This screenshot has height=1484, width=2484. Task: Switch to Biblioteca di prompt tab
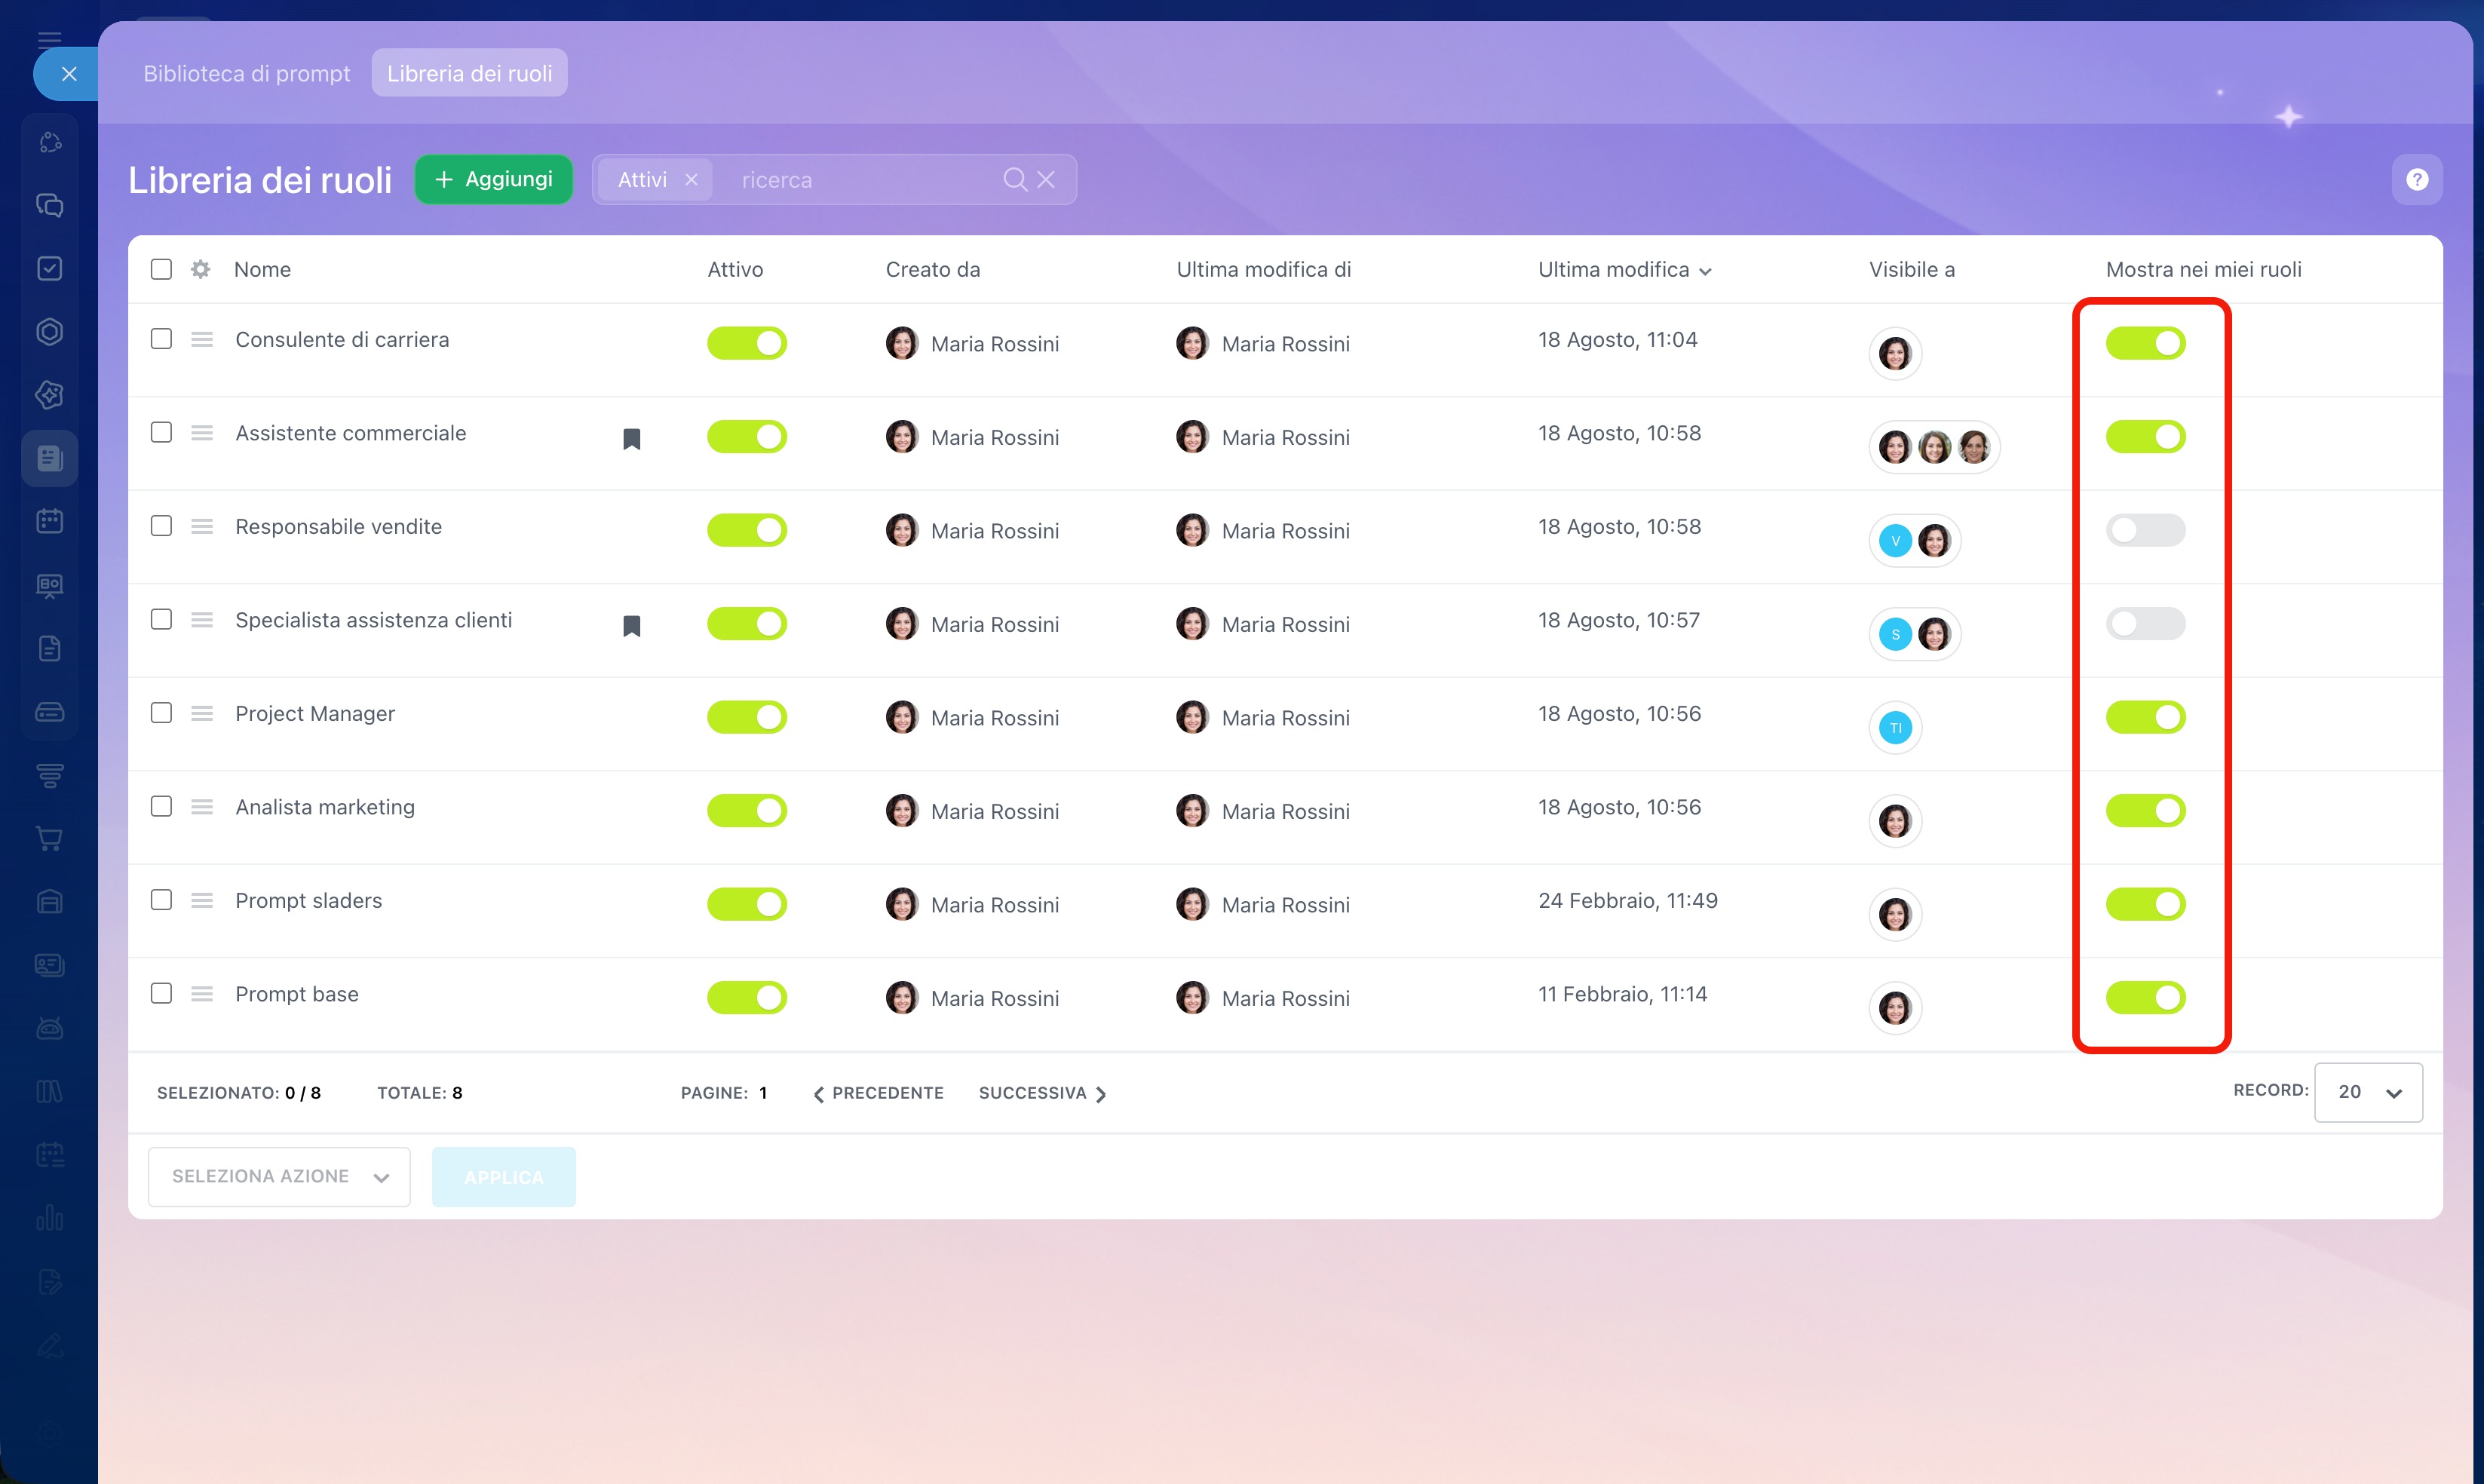[x=247, y=73]
